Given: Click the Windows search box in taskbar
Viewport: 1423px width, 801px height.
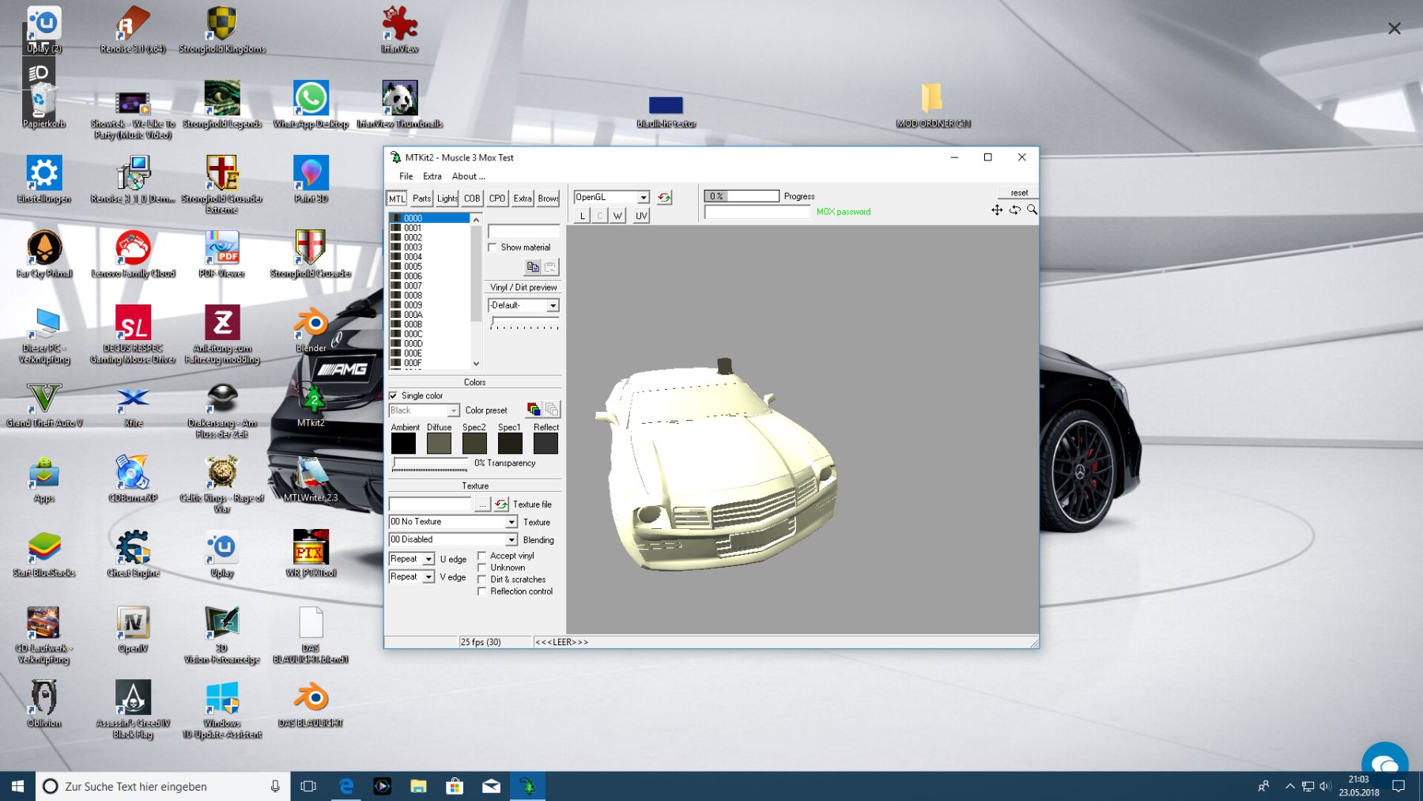Looking at the screenshot, I should click(x=162, y=786).
